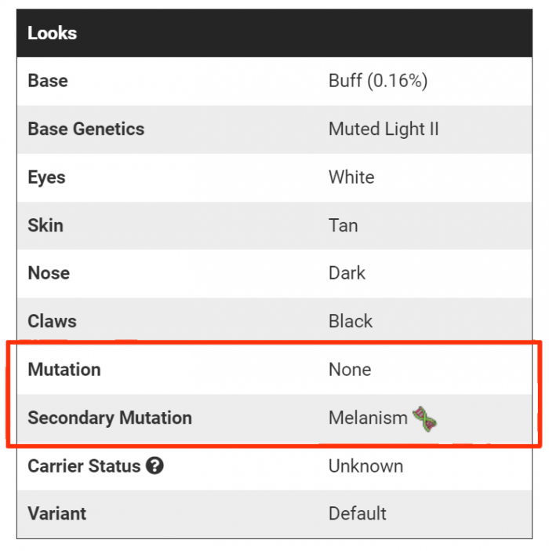The width and height of the screenshot is (549, 551).
Task: Select the White eyes value
Action: click(x=351, y=177)
